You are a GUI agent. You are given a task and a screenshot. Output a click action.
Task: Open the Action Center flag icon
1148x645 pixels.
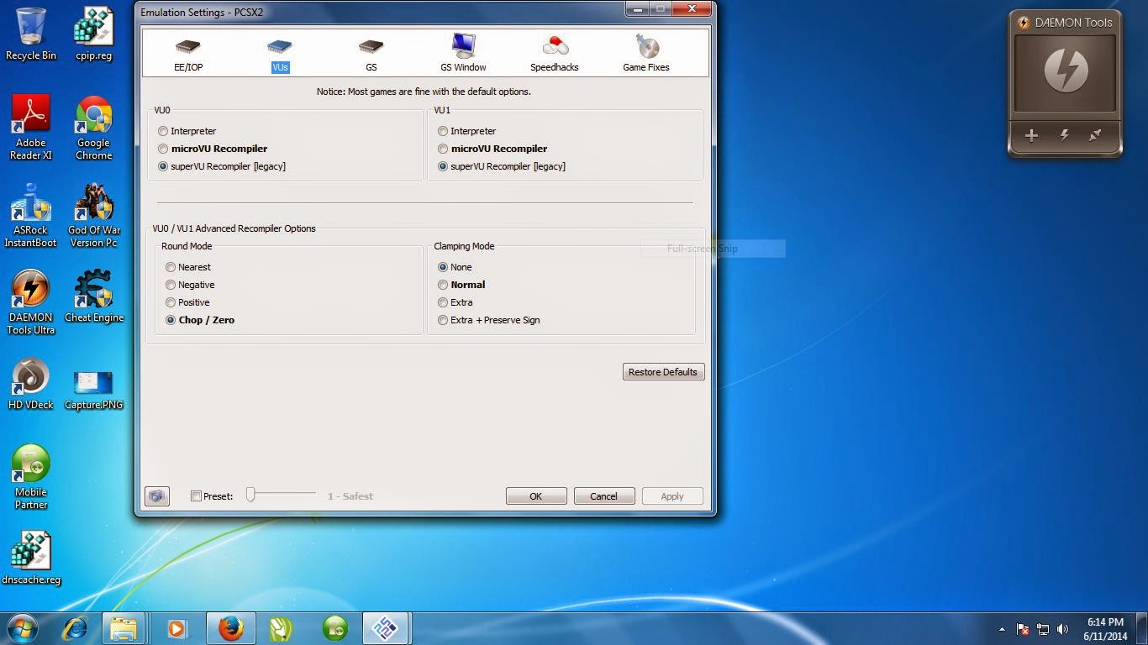pos(1023,629)
